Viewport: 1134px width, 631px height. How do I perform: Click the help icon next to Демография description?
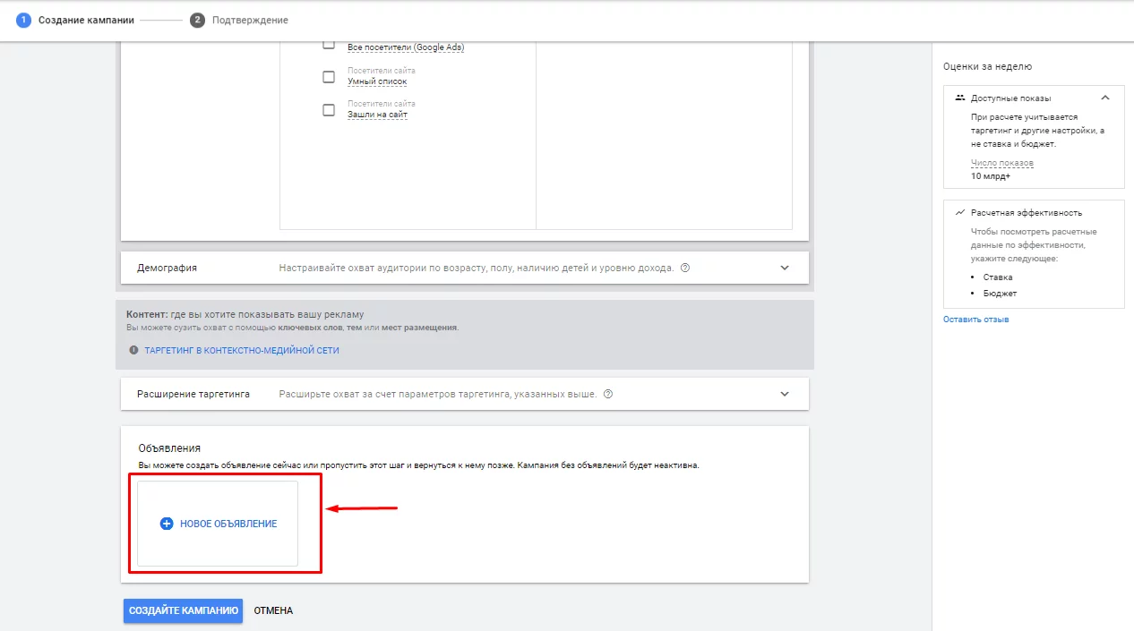click(685, 268)
